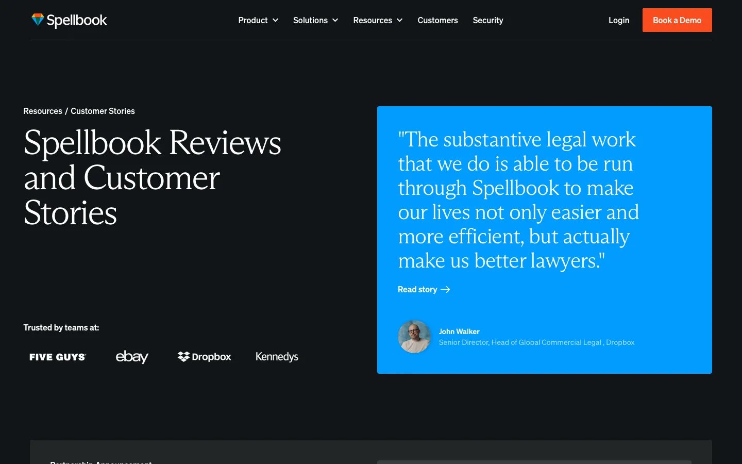Click the Login link

619,20
